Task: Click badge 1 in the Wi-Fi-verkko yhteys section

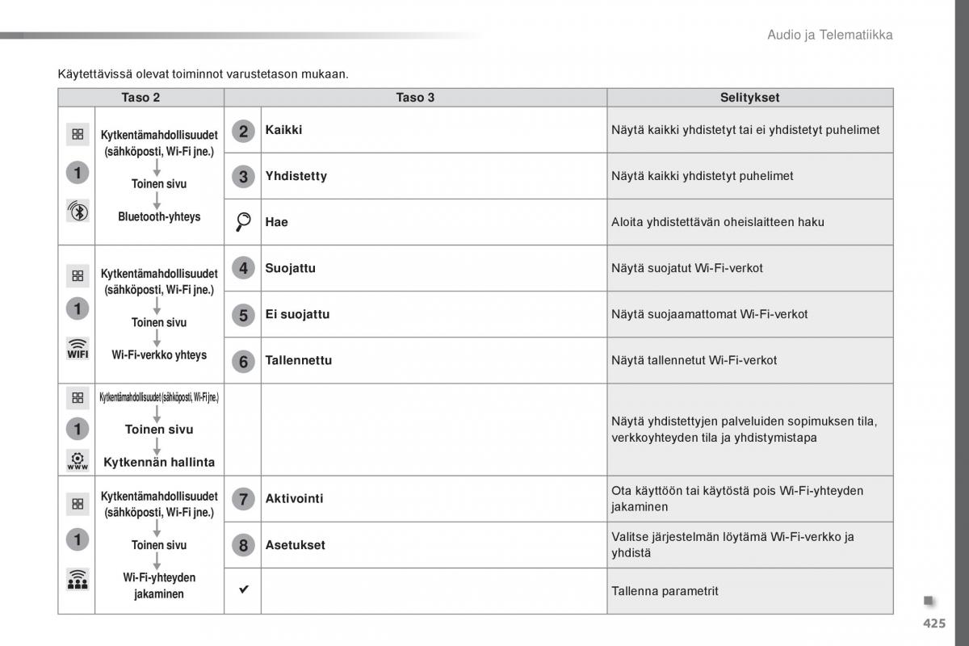Action: pos(78,308)
